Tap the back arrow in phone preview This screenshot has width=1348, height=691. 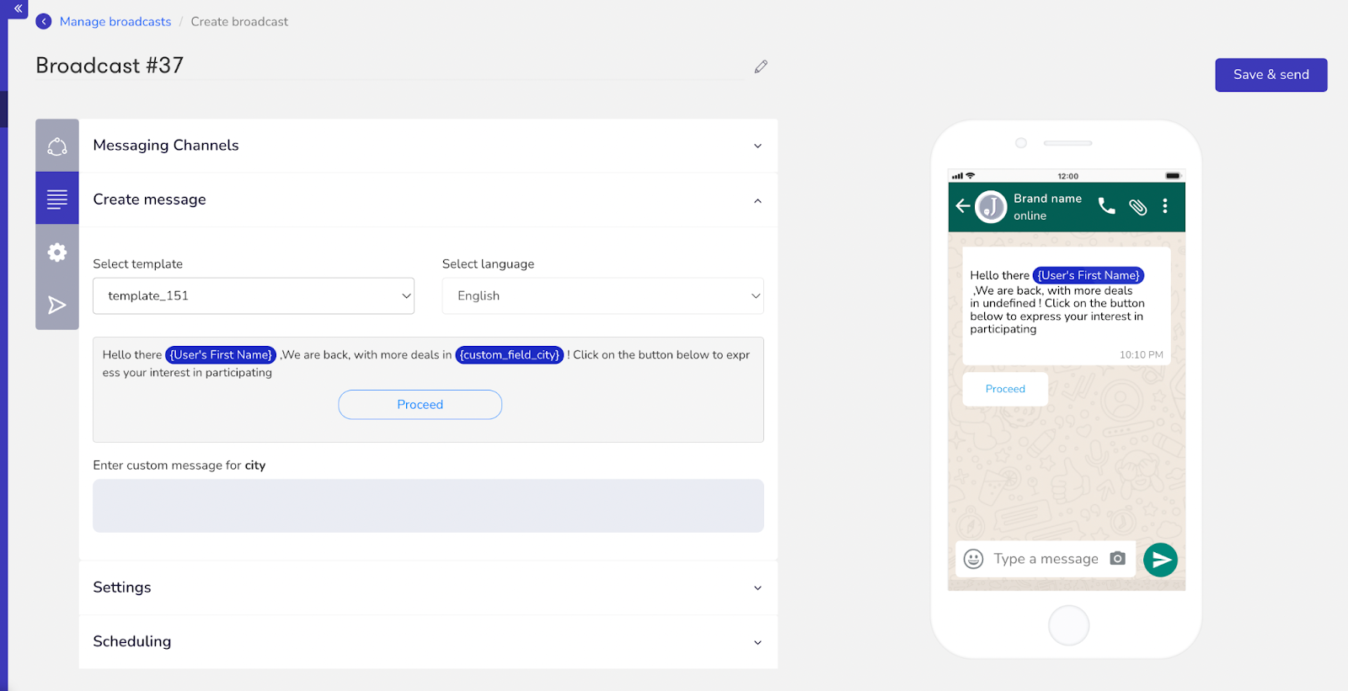point(963,205)
